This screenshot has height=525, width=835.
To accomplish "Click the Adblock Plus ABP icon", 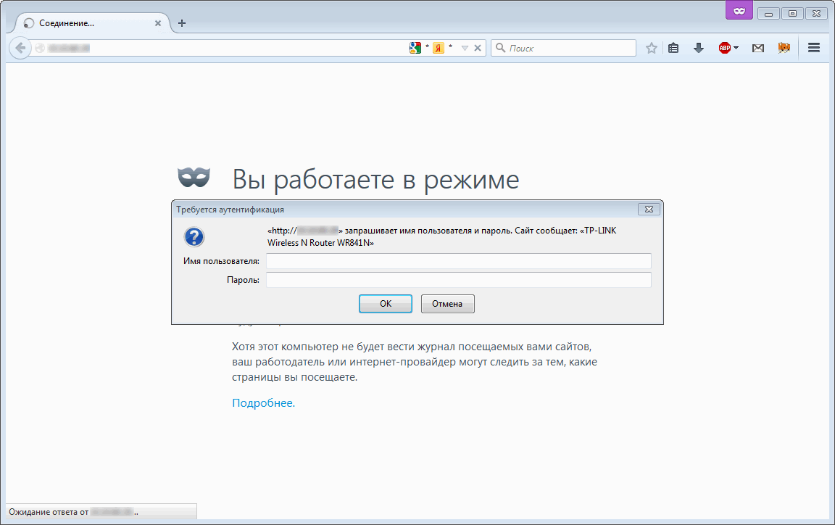I will (x=724, y=48).
